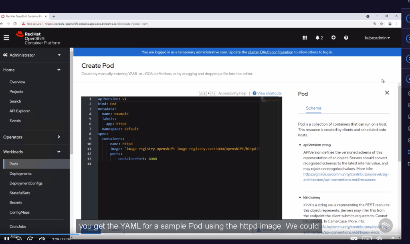This screenshot has width=410, height=244.
Task: Click editor line number 14
Action: 89,164
